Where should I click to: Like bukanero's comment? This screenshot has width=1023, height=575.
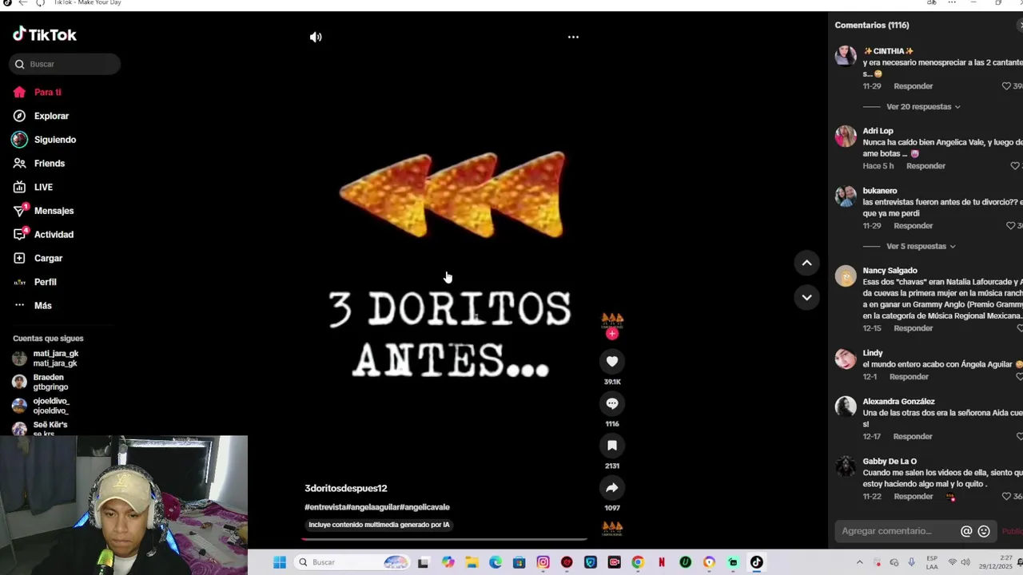click(1010, 226)
